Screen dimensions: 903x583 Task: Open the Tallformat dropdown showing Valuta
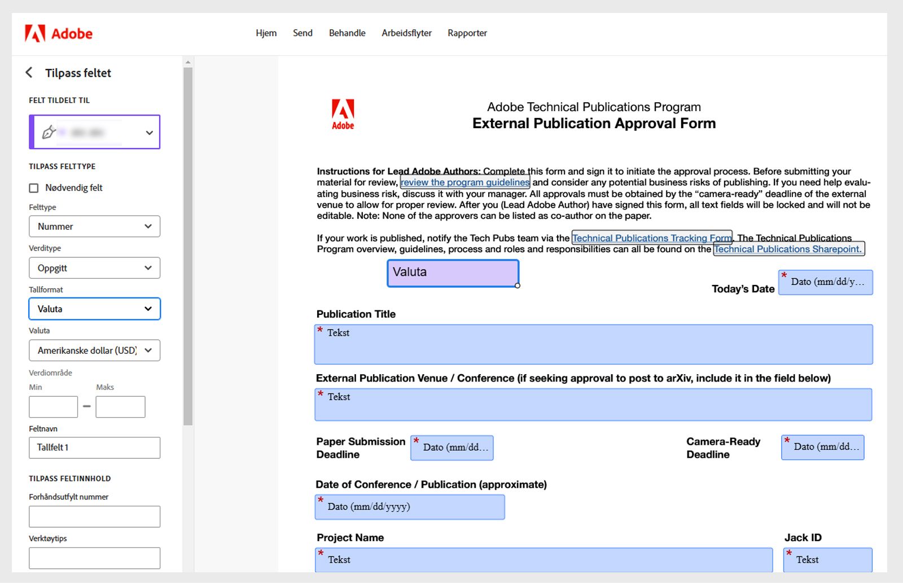click(95, 309)
